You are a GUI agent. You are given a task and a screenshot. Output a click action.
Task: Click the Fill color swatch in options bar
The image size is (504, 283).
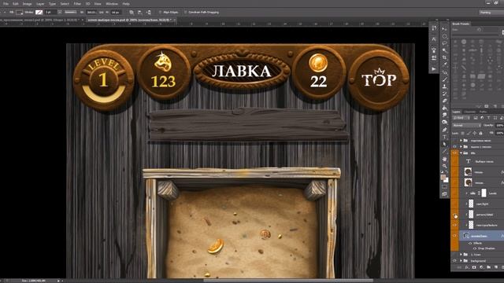19,13
